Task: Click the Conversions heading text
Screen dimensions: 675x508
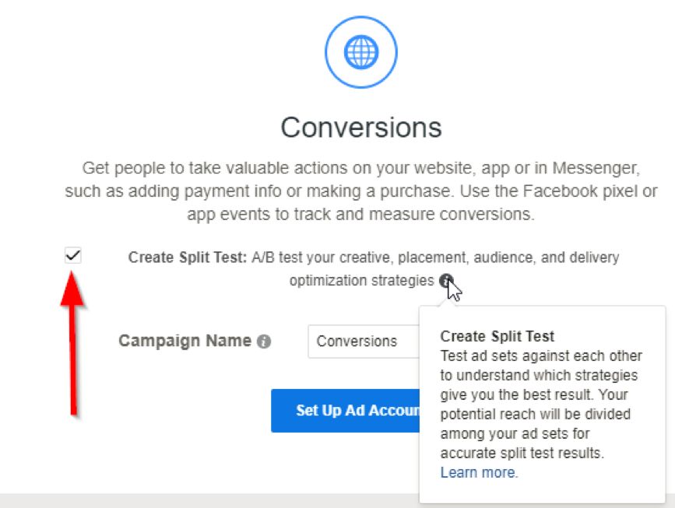Action: tap(361, 128)
